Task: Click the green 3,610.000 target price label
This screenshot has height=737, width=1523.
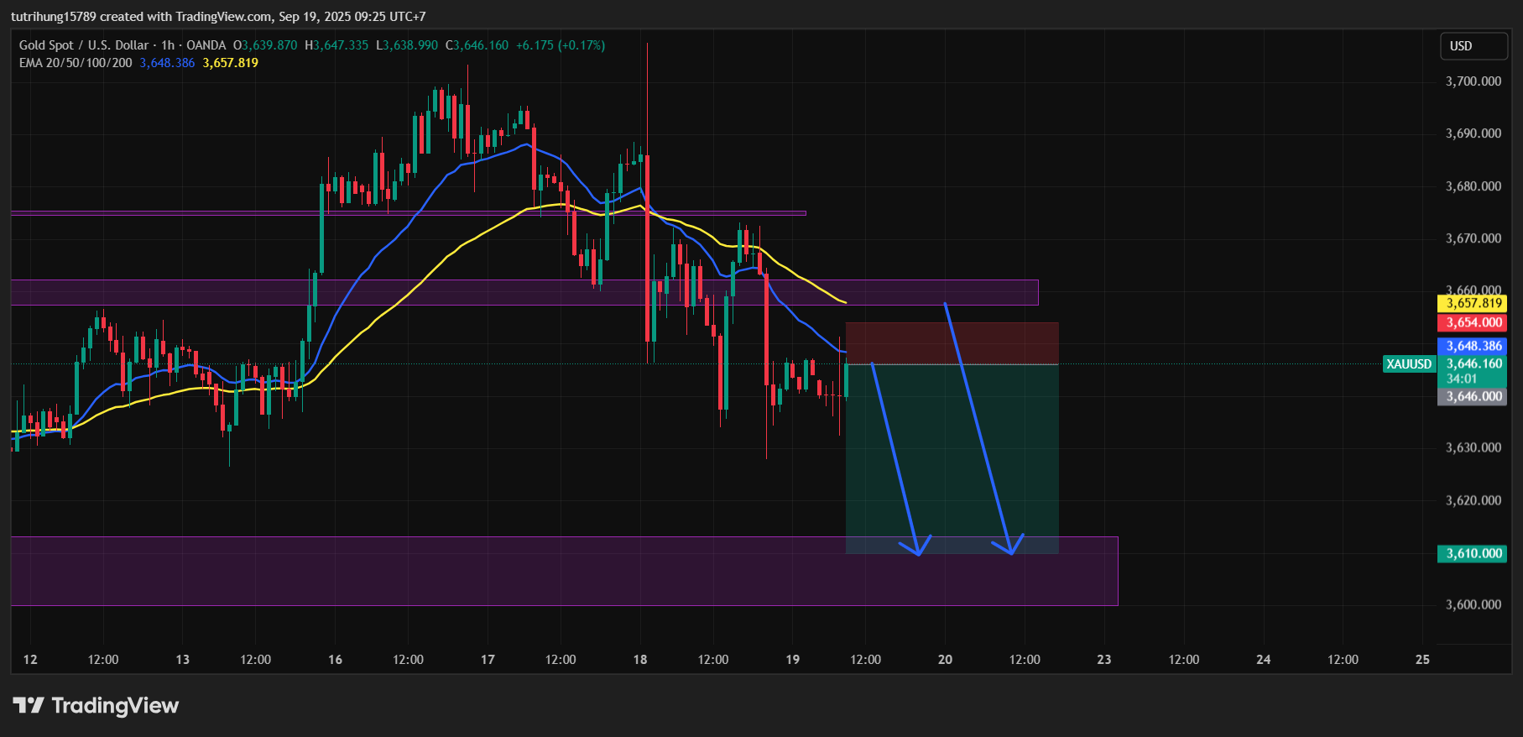Action: [1473, 554]
